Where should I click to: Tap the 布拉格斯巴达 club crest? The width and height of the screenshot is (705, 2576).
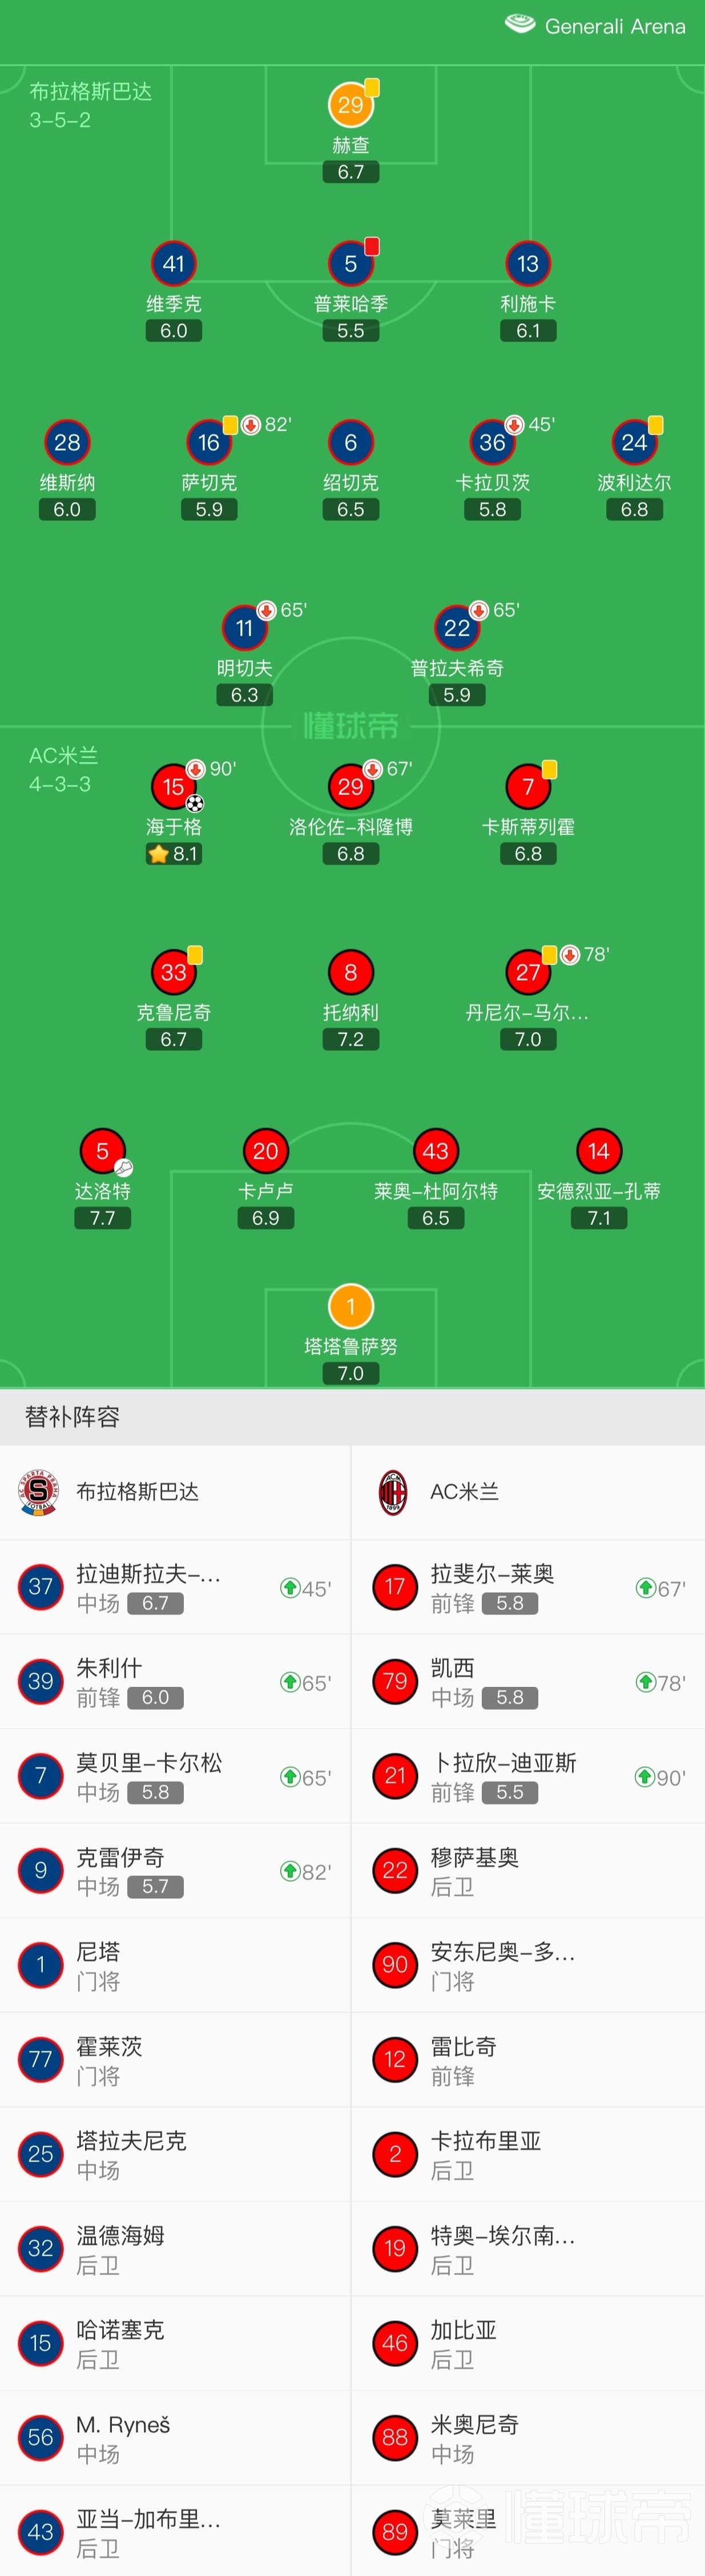click(x=39, y=1492)
